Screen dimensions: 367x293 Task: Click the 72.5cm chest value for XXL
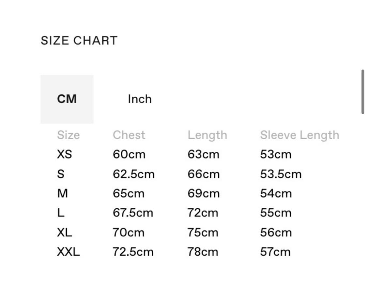133,252
